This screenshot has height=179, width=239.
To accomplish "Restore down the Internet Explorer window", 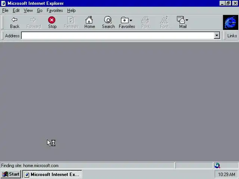I will (x=228, y=3).
